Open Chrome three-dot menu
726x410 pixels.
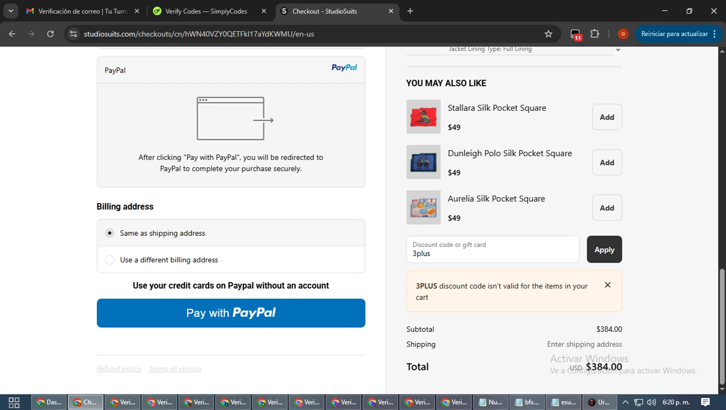click(715, 34)
